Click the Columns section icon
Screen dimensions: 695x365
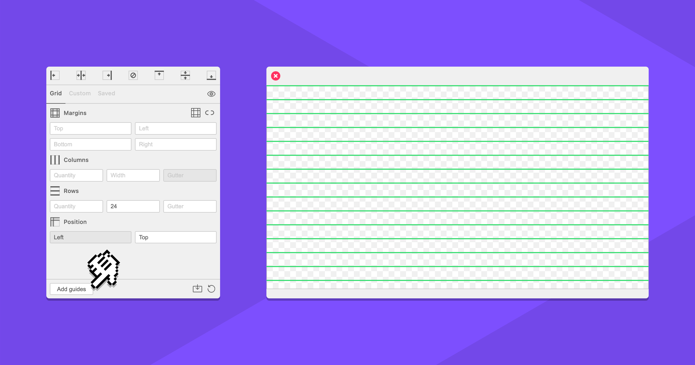[x=55, y=160]
